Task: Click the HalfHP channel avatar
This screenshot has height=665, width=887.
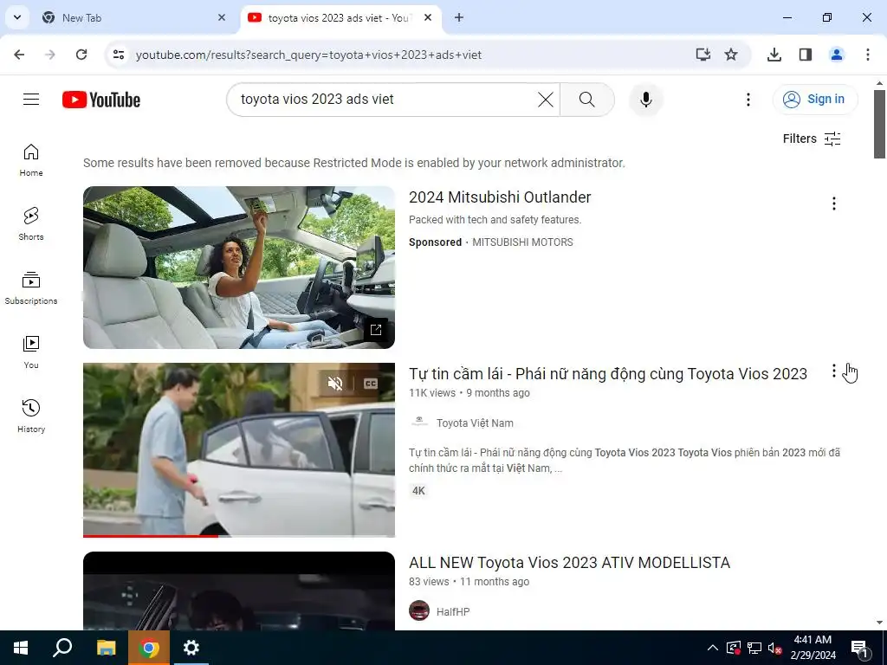Action: 419,610
